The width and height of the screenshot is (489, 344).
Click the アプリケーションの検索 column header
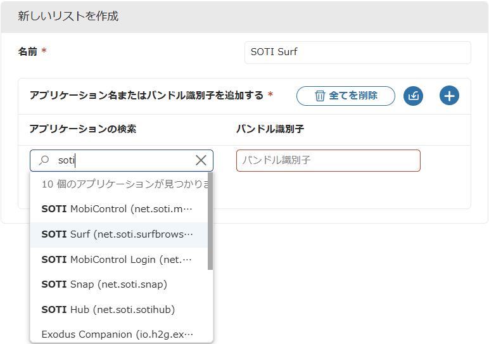pos(82,129)
